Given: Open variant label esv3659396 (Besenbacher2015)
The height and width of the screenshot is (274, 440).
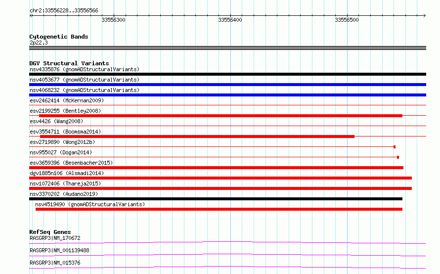Looking at the screenshot, I should (x=71, y=163).
